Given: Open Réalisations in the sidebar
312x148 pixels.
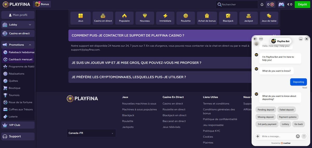Looking at the screenshot, I should tap(18, 74).
